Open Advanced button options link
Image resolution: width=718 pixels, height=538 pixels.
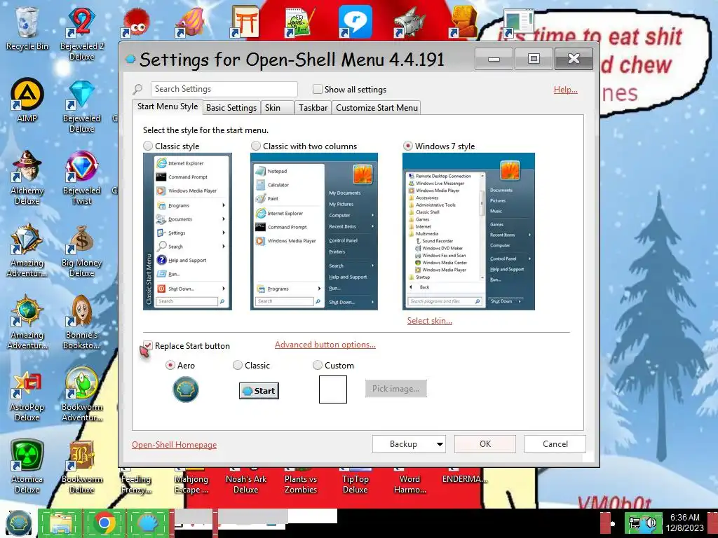click(x=325, y=345)
